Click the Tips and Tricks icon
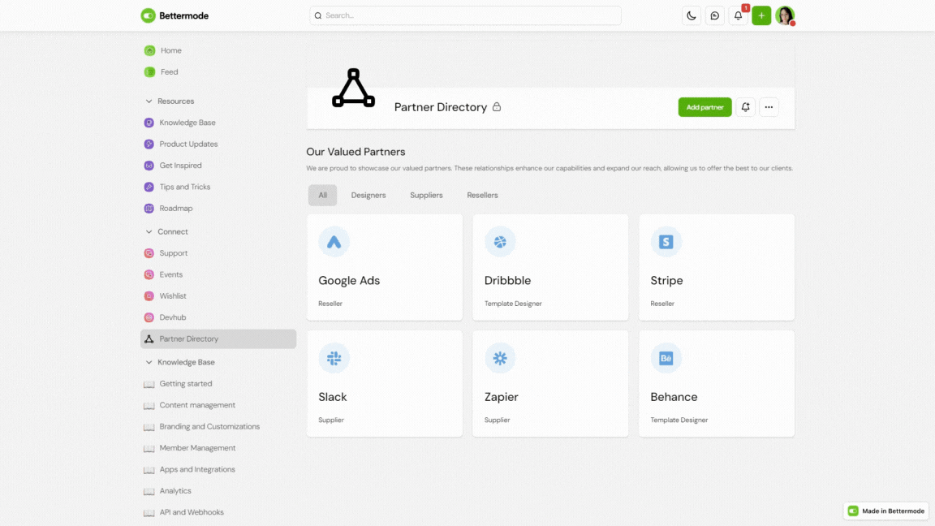The width and height of the screenshot is (935, 526). (149, 188)
